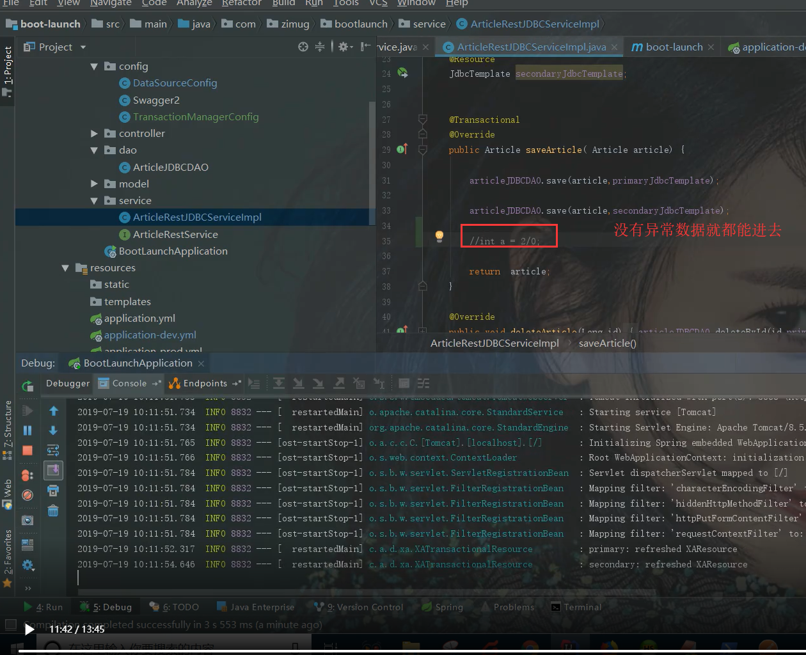Open the 6: TODO tool window

click(x=174, y=607)
